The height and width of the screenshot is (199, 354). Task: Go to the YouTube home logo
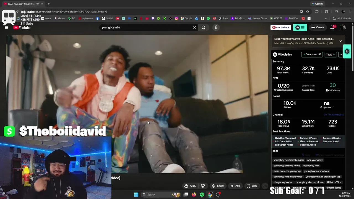tap(22, 27)
